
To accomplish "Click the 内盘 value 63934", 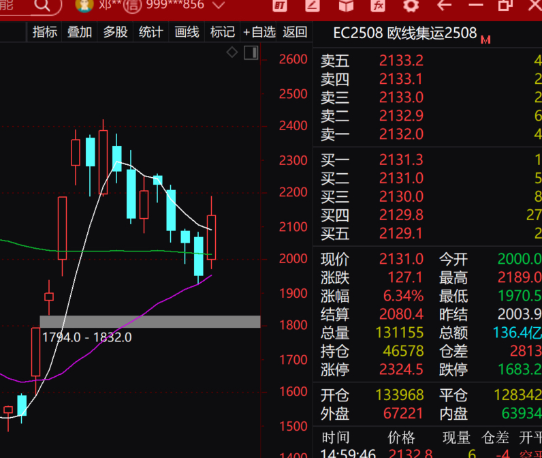I will (522, 414).
